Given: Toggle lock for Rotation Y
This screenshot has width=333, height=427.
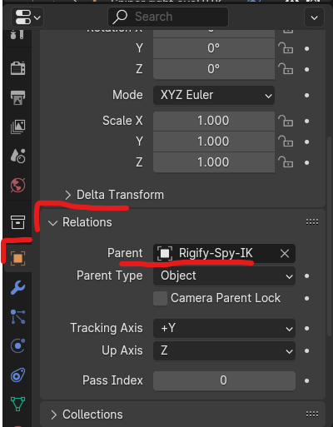Looking at the screenshot, I should [286, 48].
